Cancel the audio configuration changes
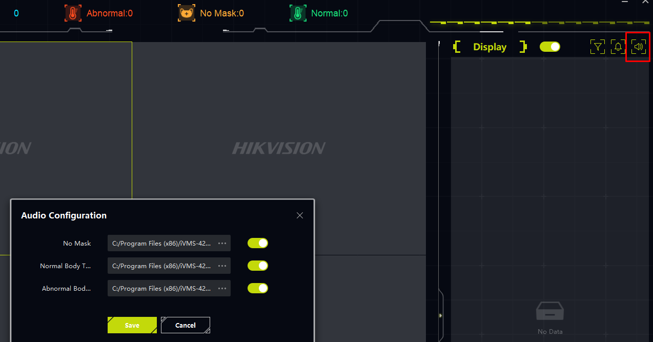 [x=186, y=325]
